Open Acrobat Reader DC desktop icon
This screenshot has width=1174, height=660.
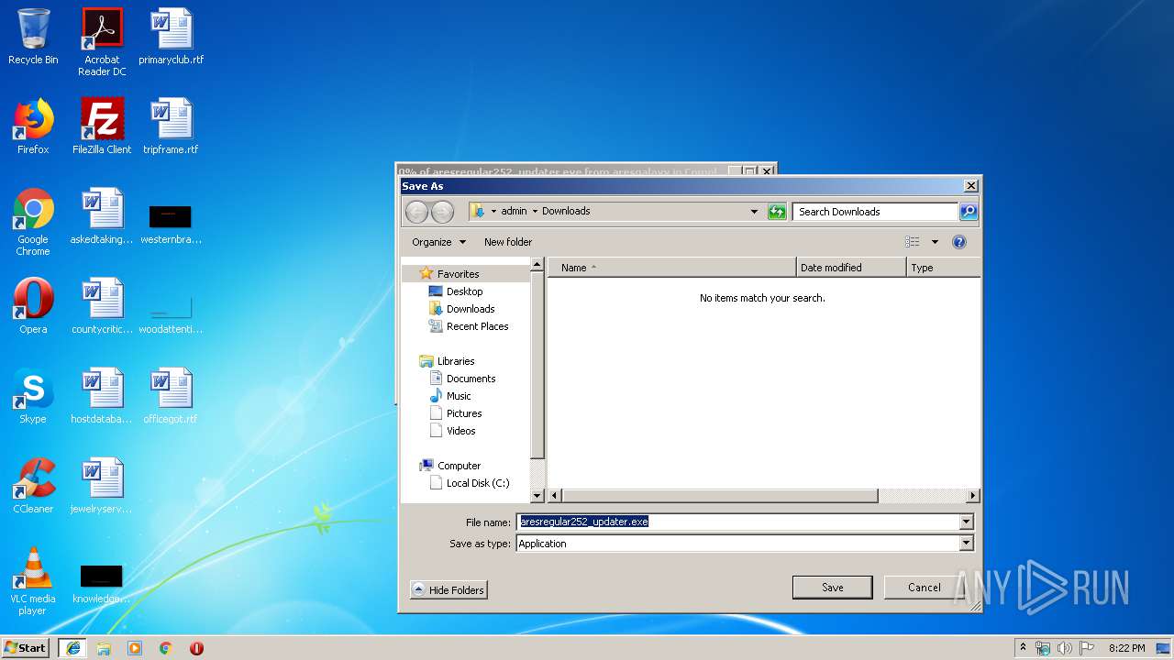click(102, 42)
